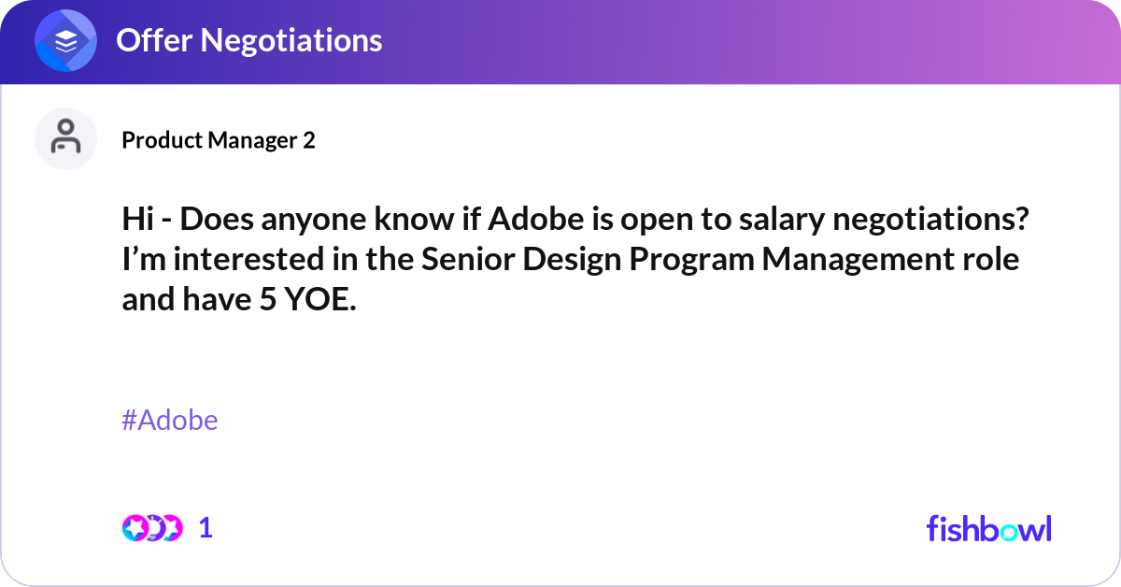Click the Offer Negotiations bowl layers icon
The height and width of the screenshot is (587, 1121).
click(66, 40)
